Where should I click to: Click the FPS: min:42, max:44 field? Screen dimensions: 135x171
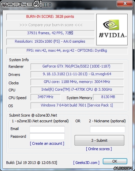coord(67,51)
